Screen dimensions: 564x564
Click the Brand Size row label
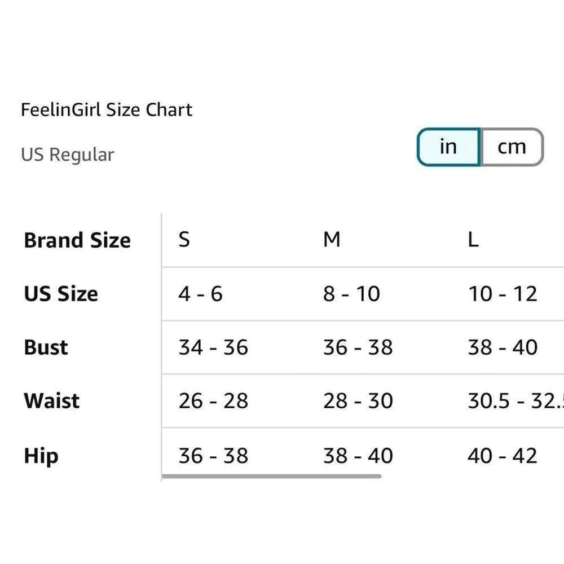(x=77, y=240)
